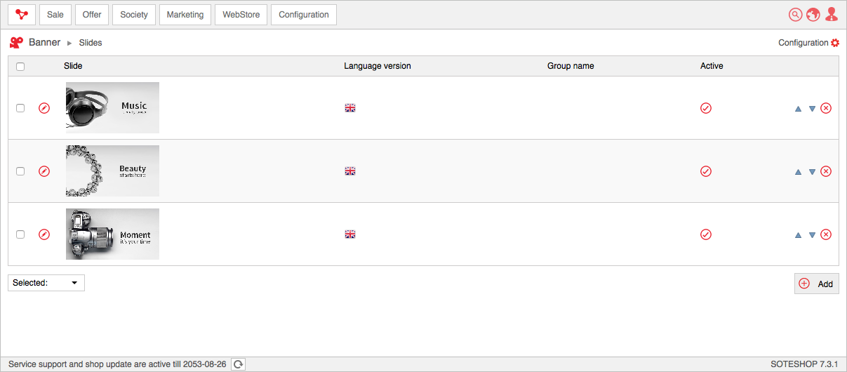This screenshot has height=372, width=847.
Task: Click the SOTESHOP home logo icon
Action: pos(22,15)
